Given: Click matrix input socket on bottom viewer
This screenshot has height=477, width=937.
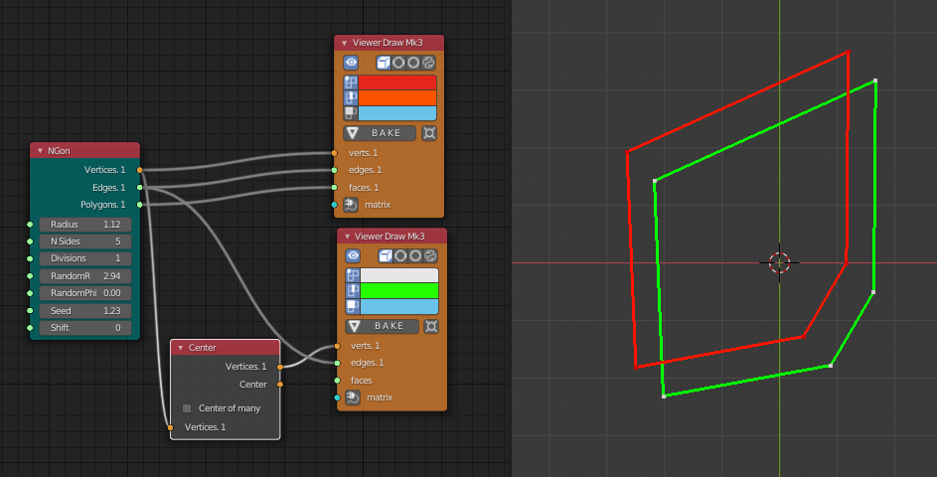Looking at the screenshot, I should point(337,397).
